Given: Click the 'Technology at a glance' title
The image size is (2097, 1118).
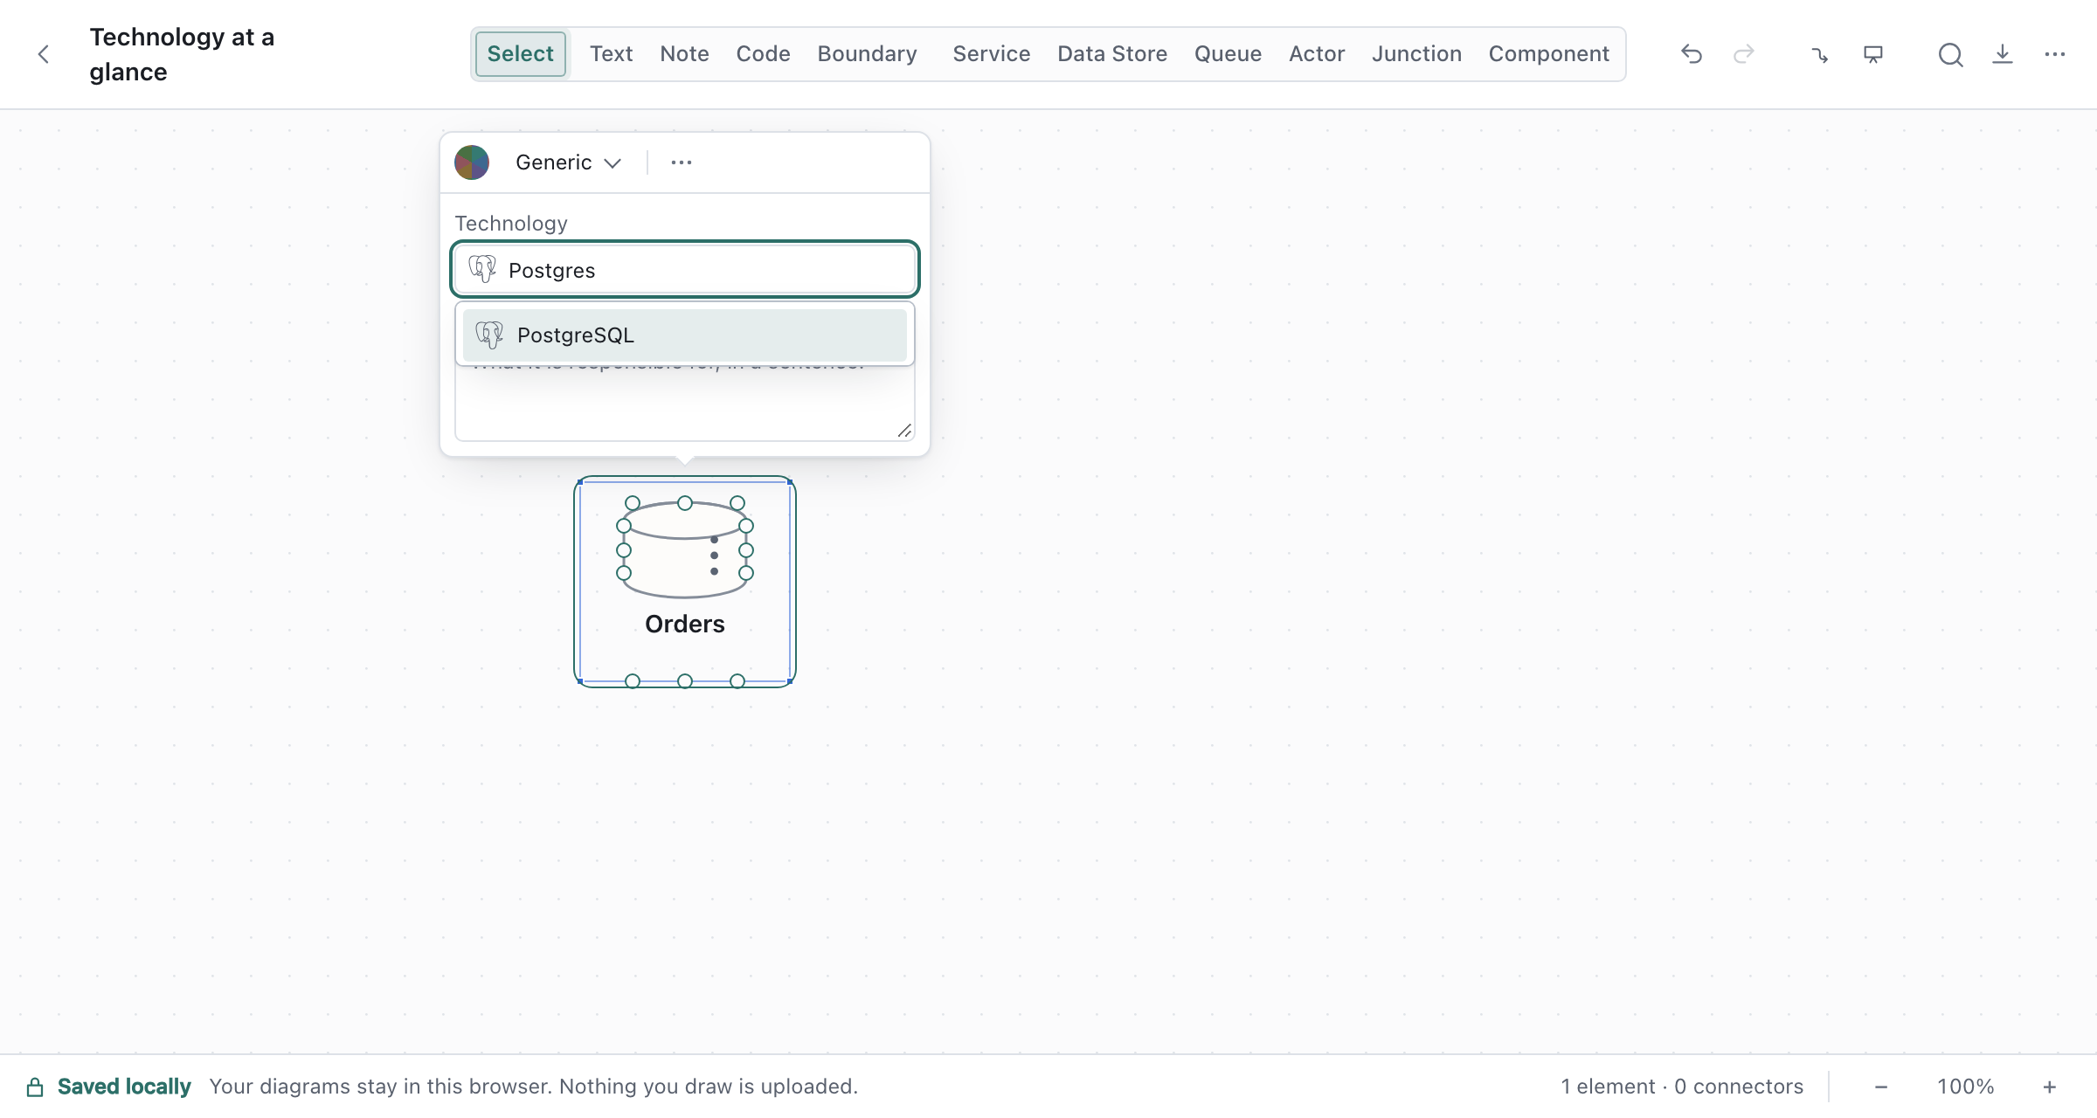Looking at the screenshot, I should (182, 54).
